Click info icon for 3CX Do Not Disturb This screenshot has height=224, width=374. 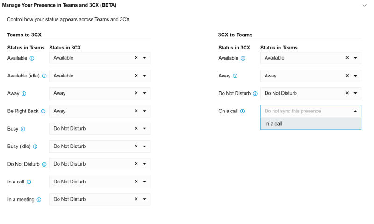255,93
